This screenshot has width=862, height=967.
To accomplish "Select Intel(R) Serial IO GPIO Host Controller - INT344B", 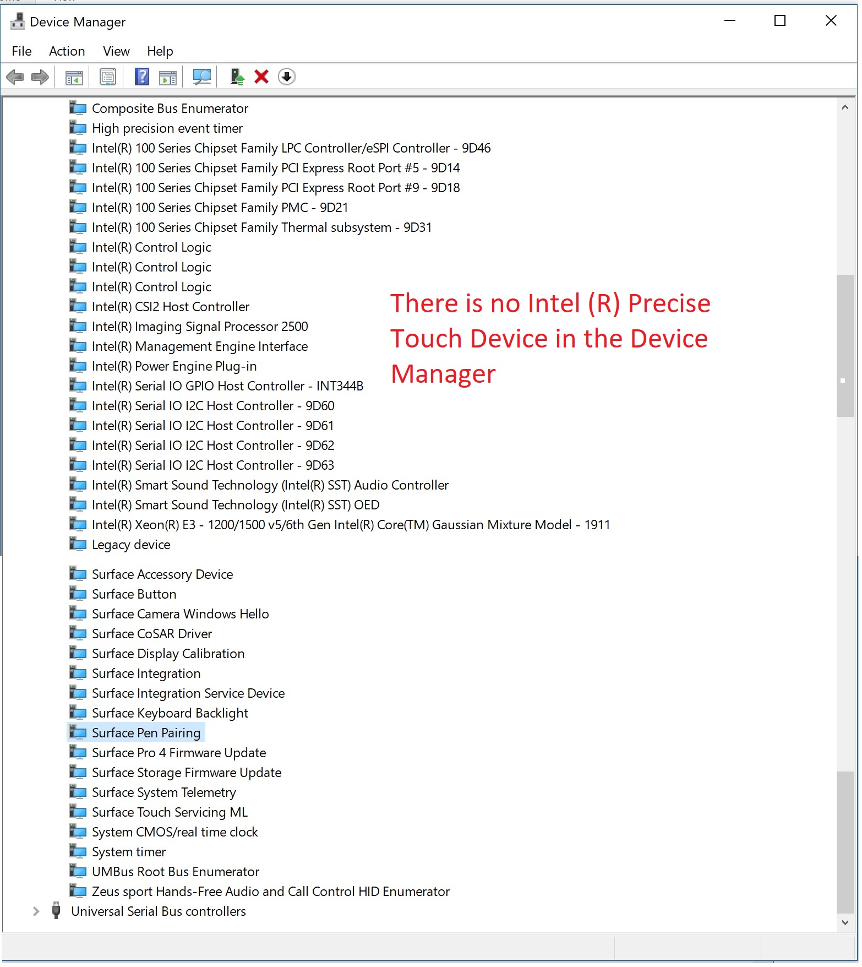I will tap(228, 385).
